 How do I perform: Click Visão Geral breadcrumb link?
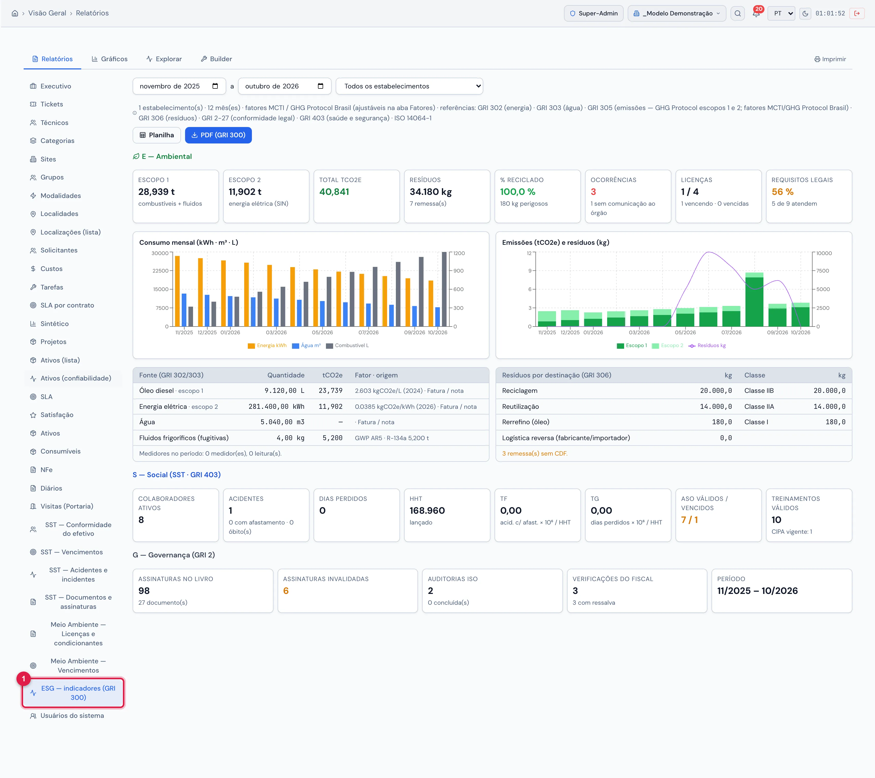[47, 13]
